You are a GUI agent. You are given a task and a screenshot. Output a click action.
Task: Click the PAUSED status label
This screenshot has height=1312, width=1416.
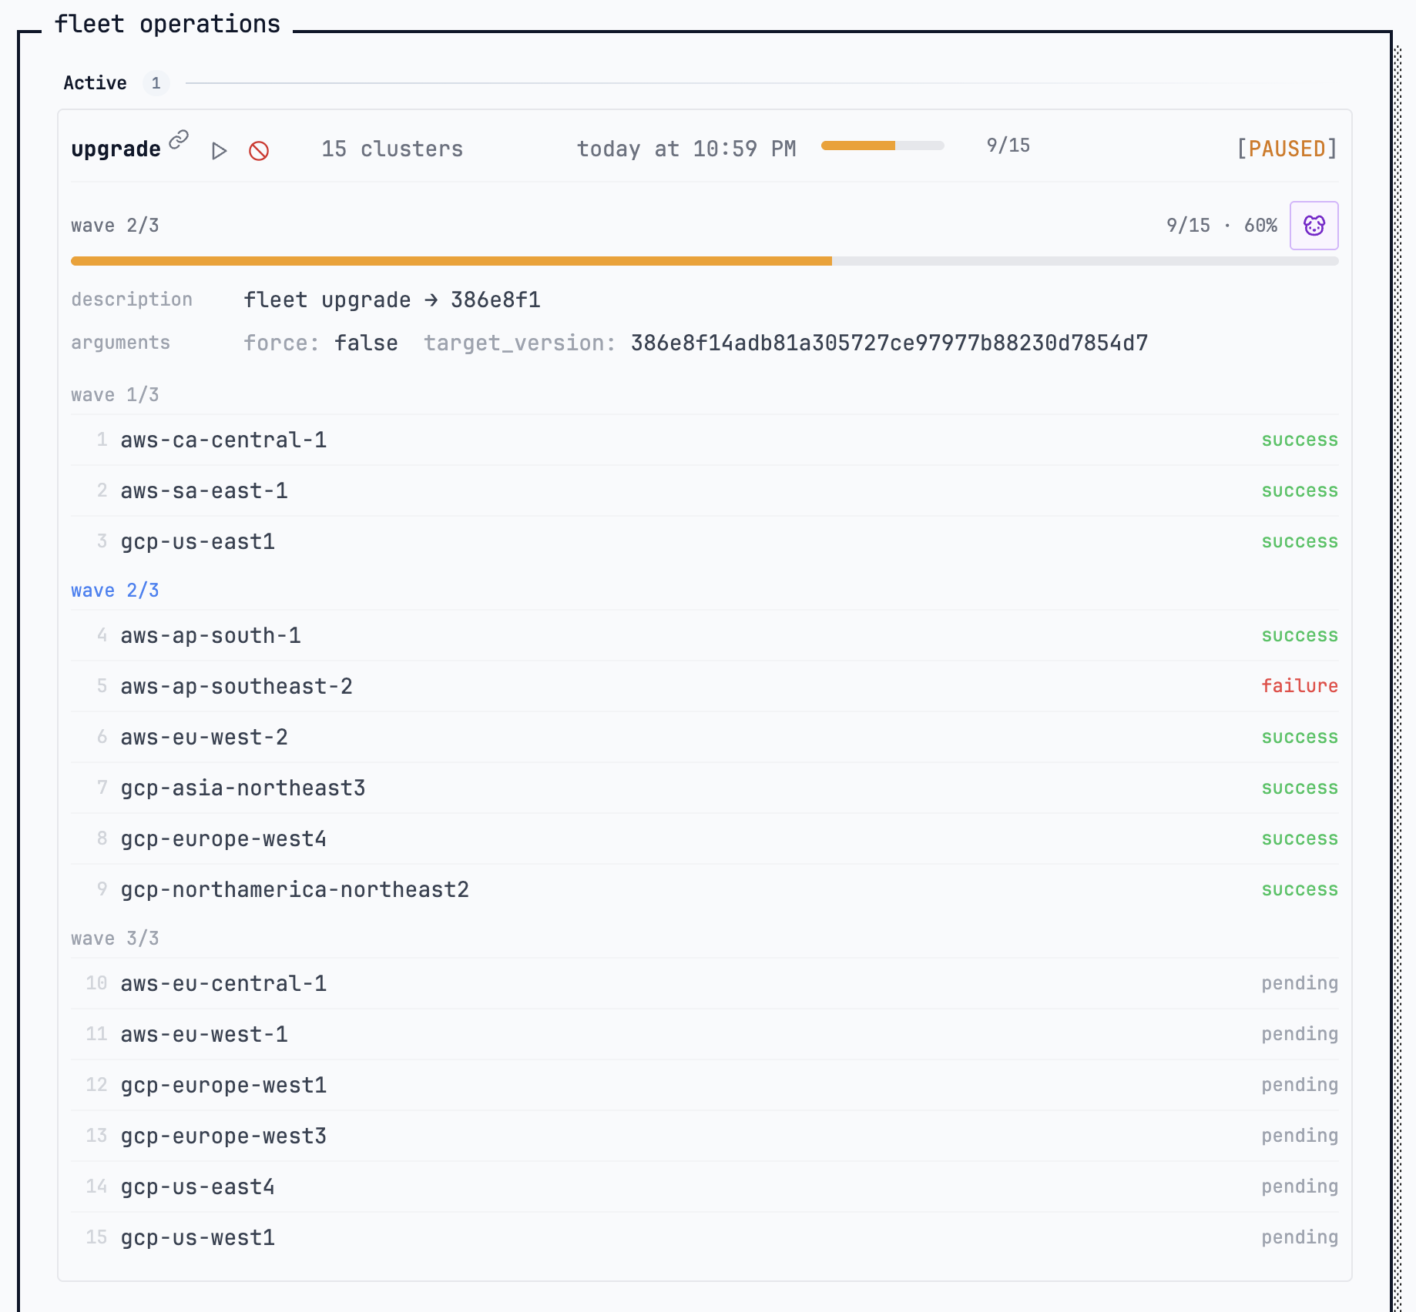pos(1287,149)
